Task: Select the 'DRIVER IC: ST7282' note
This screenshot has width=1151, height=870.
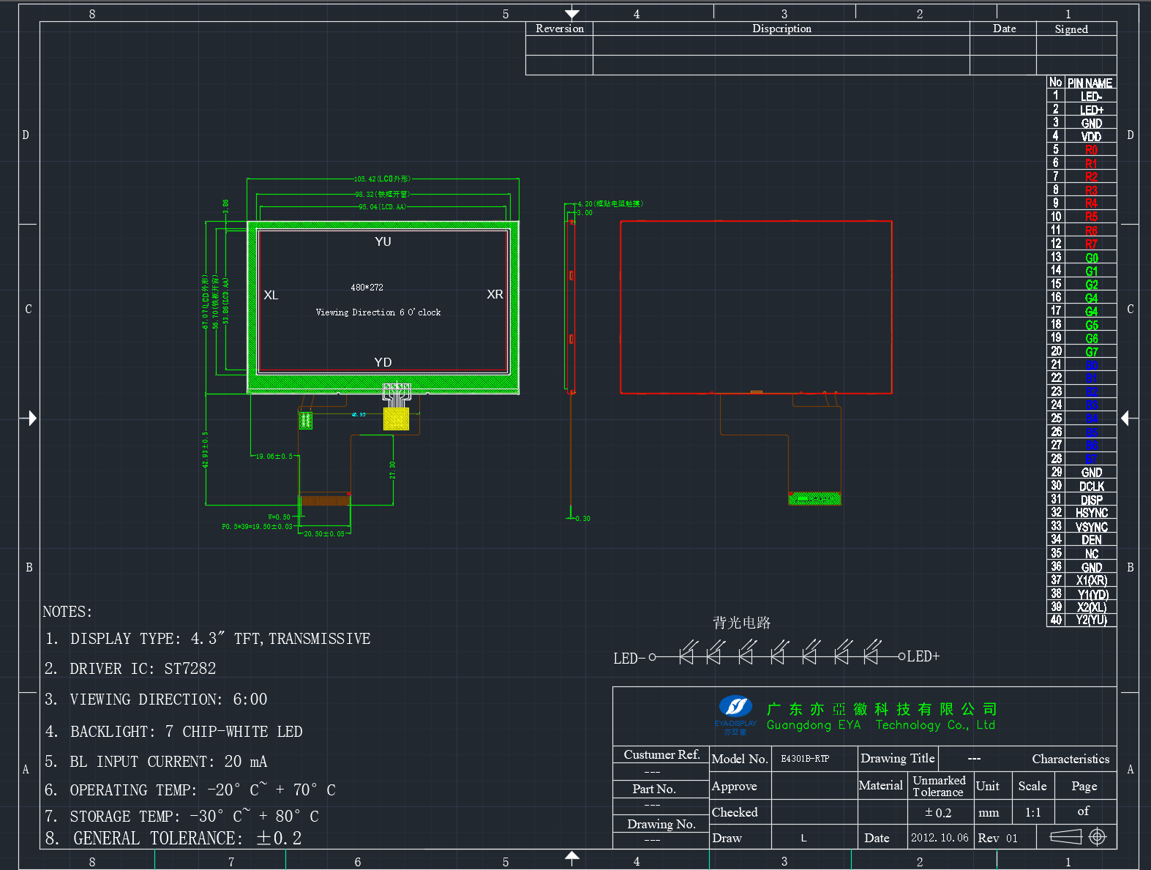Action: coord(130,669)
